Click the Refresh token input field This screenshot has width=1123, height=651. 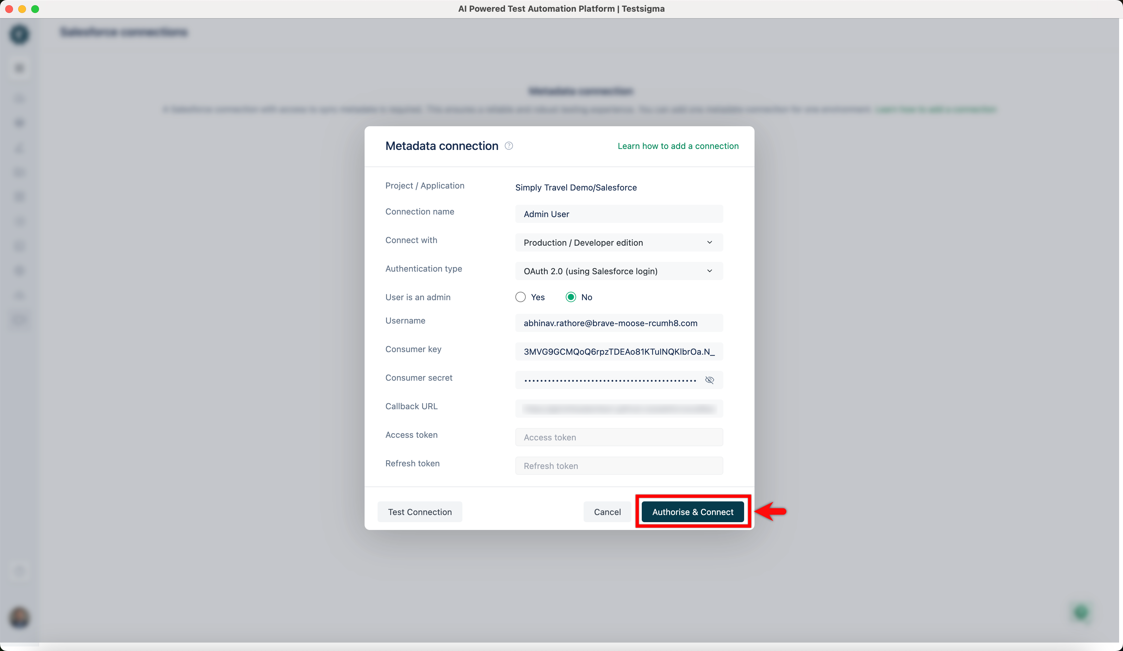(619, 465)
